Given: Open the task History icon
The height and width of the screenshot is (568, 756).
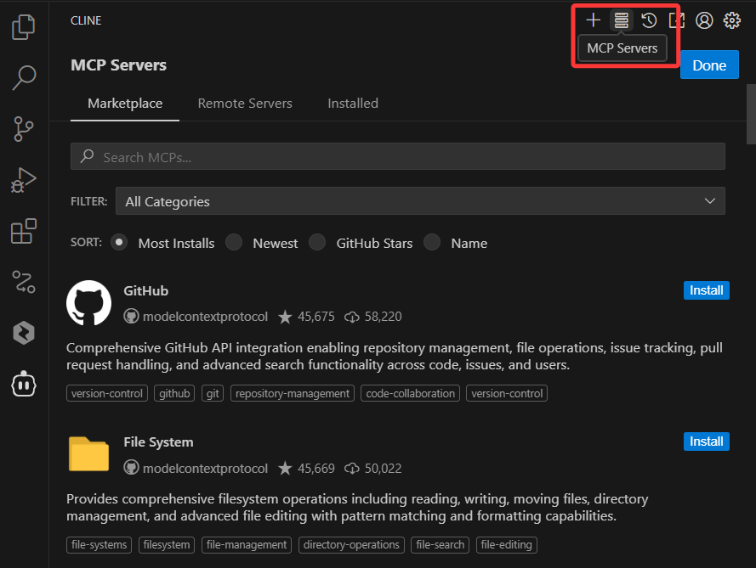Looking at the screenshot, I should pyautogui.click(x=649, y=20).
